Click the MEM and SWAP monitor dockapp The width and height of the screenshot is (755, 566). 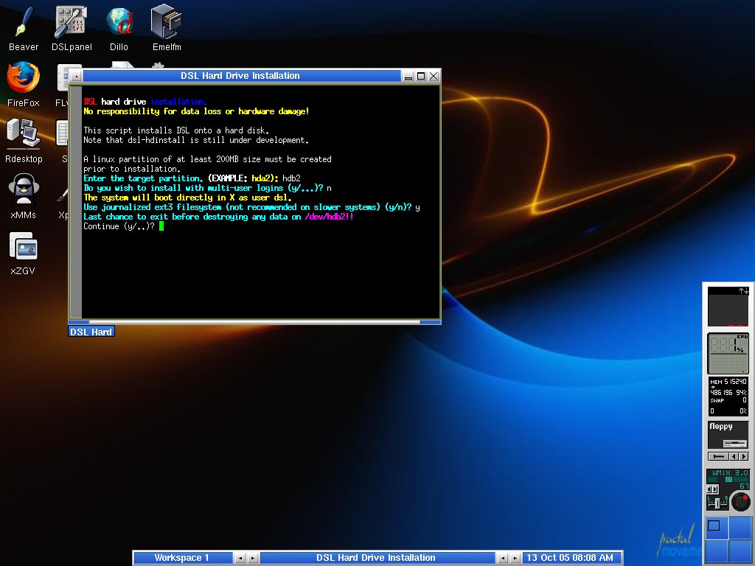coord(728,397)
